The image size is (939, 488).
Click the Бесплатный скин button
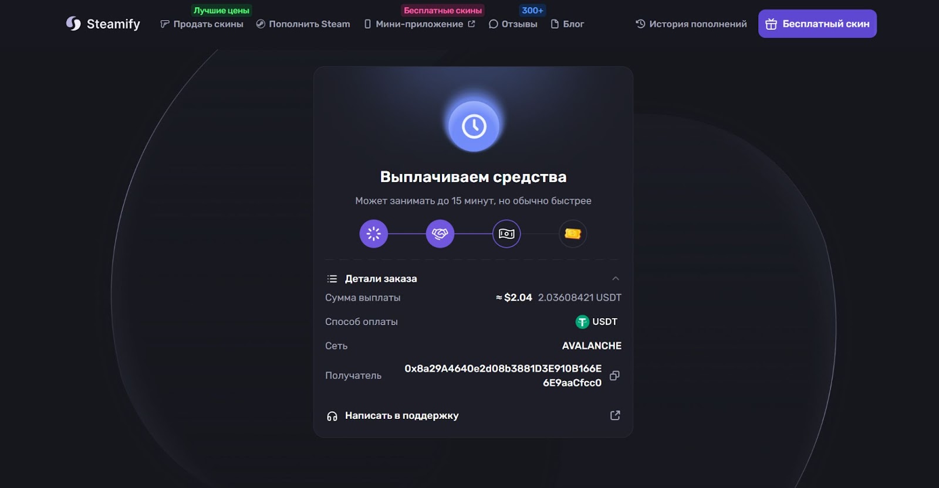coord(818,24)
